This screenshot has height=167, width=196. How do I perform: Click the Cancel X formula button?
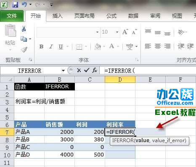click(x=79, y=70)
